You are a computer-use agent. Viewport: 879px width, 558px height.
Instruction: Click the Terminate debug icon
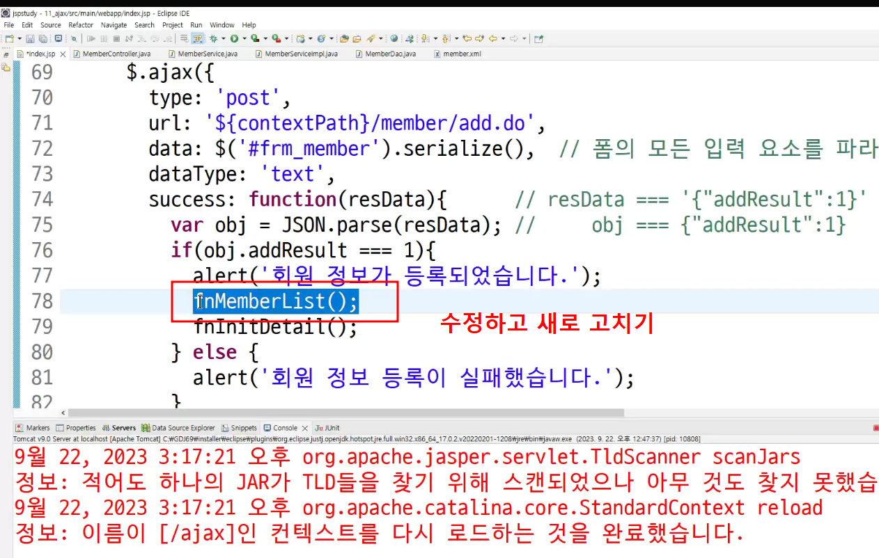coord(116,38)
